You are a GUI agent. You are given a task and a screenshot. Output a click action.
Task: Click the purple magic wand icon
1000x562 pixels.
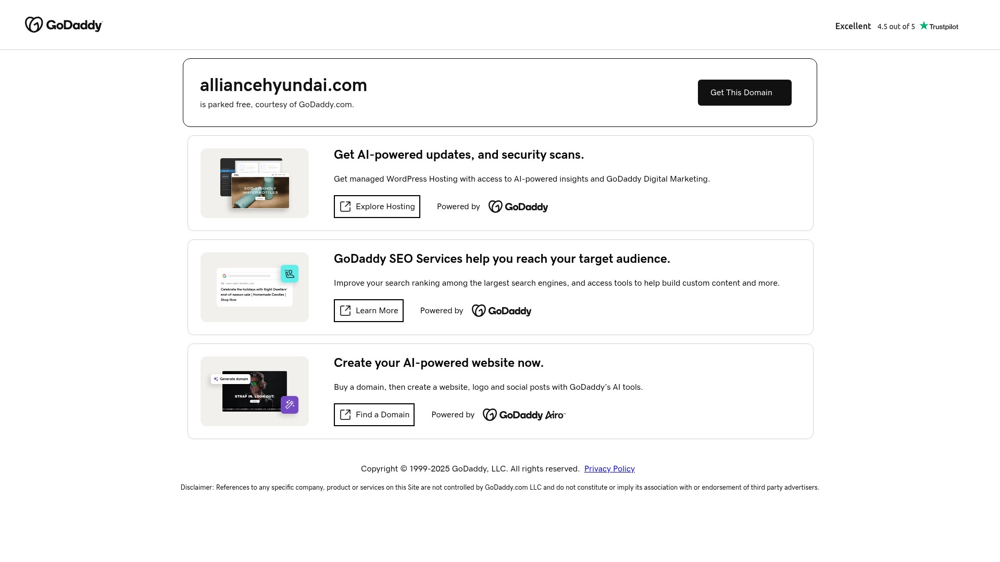coord(290,405)
